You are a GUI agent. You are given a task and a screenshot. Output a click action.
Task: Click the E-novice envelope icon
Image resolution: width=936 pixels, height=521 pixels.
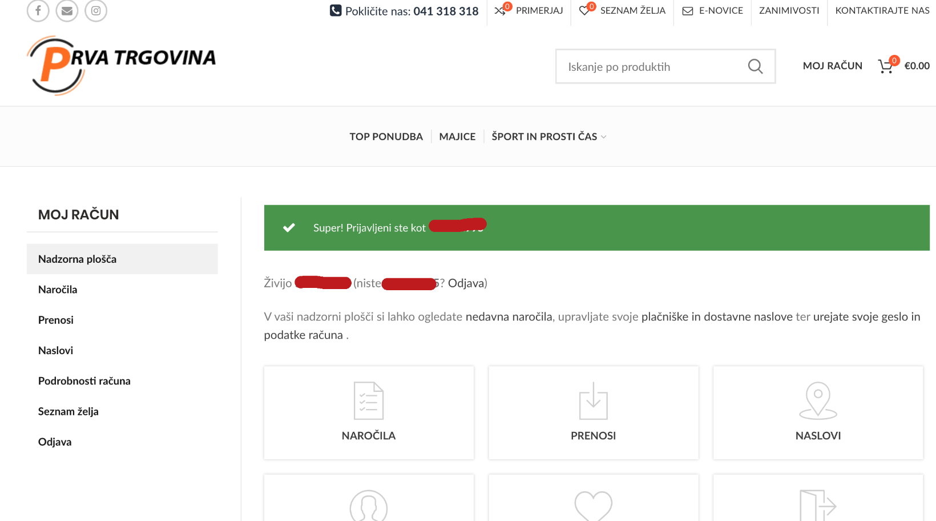click(x=688, y=11)
